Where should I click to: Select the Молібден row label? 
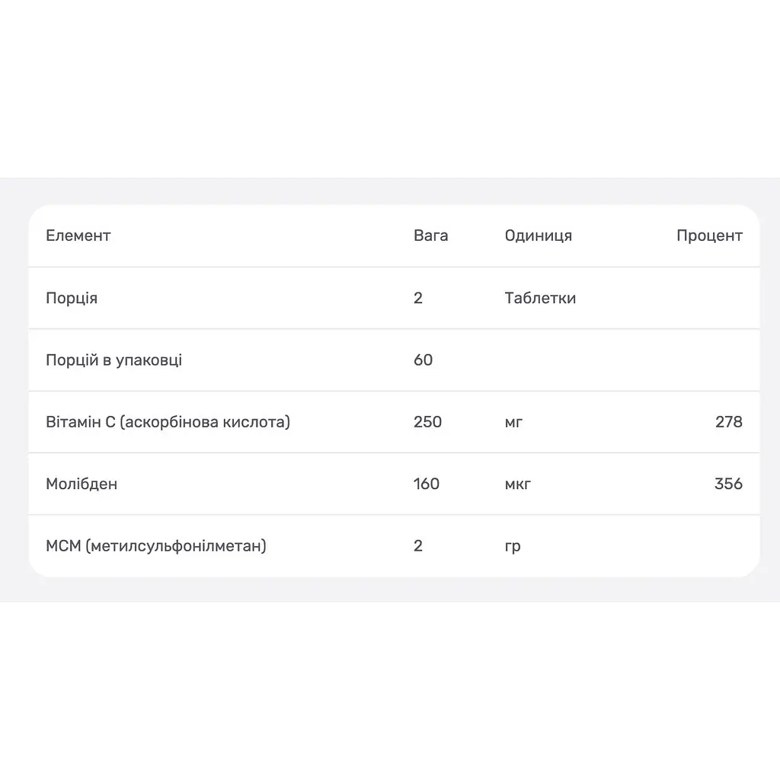(82, 484)
